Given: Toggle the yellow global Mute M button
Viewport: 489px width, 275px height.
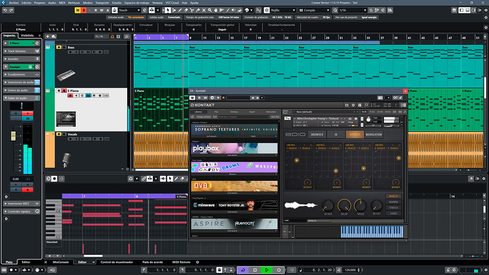Looking at the screenshot, I should tap(77, 10).
